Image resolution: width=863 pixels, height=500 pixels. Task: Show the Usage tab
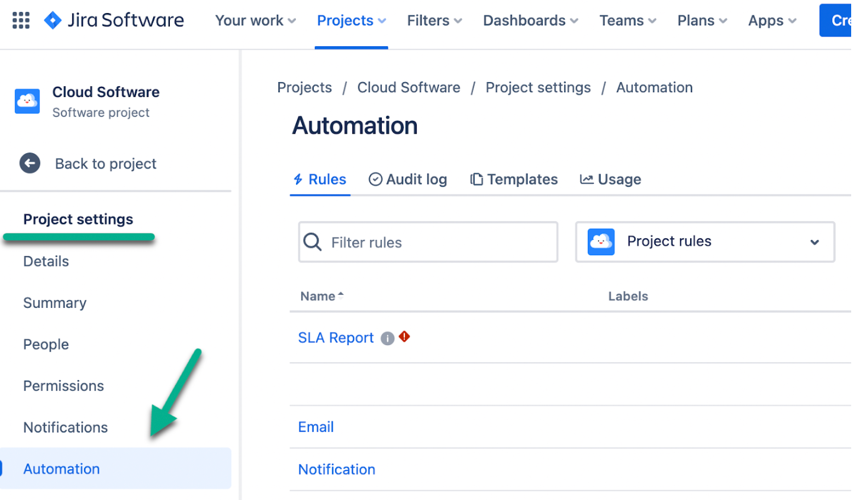point(610,180)
